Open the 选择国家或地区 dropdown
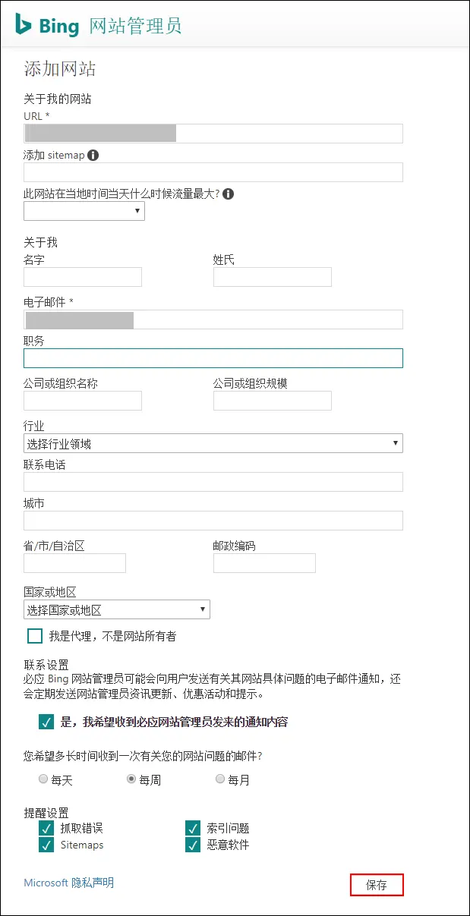The width and height of the screenshot is (470, 916). (x=117, y=609)
